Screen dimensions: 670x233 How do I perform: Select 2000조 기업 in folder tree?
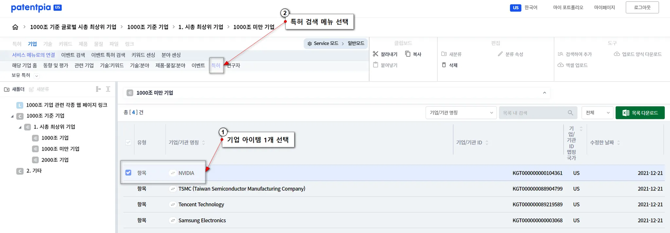click(55, 160)
